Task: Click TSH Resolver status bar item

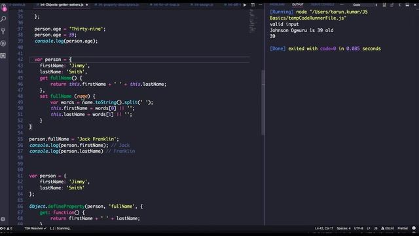Action: [35, 228]
